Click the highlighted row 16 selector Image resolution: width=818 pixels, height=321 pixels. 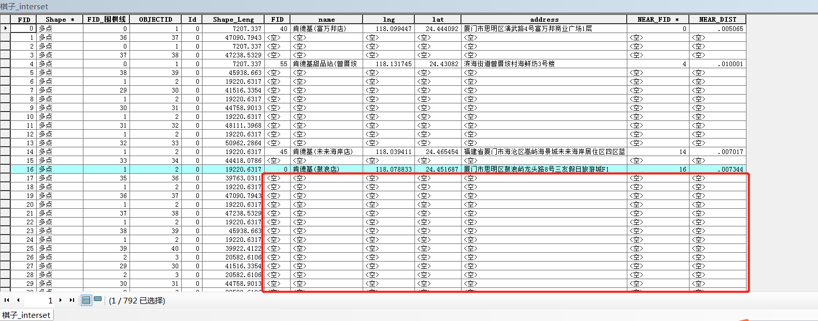(5, 170)
